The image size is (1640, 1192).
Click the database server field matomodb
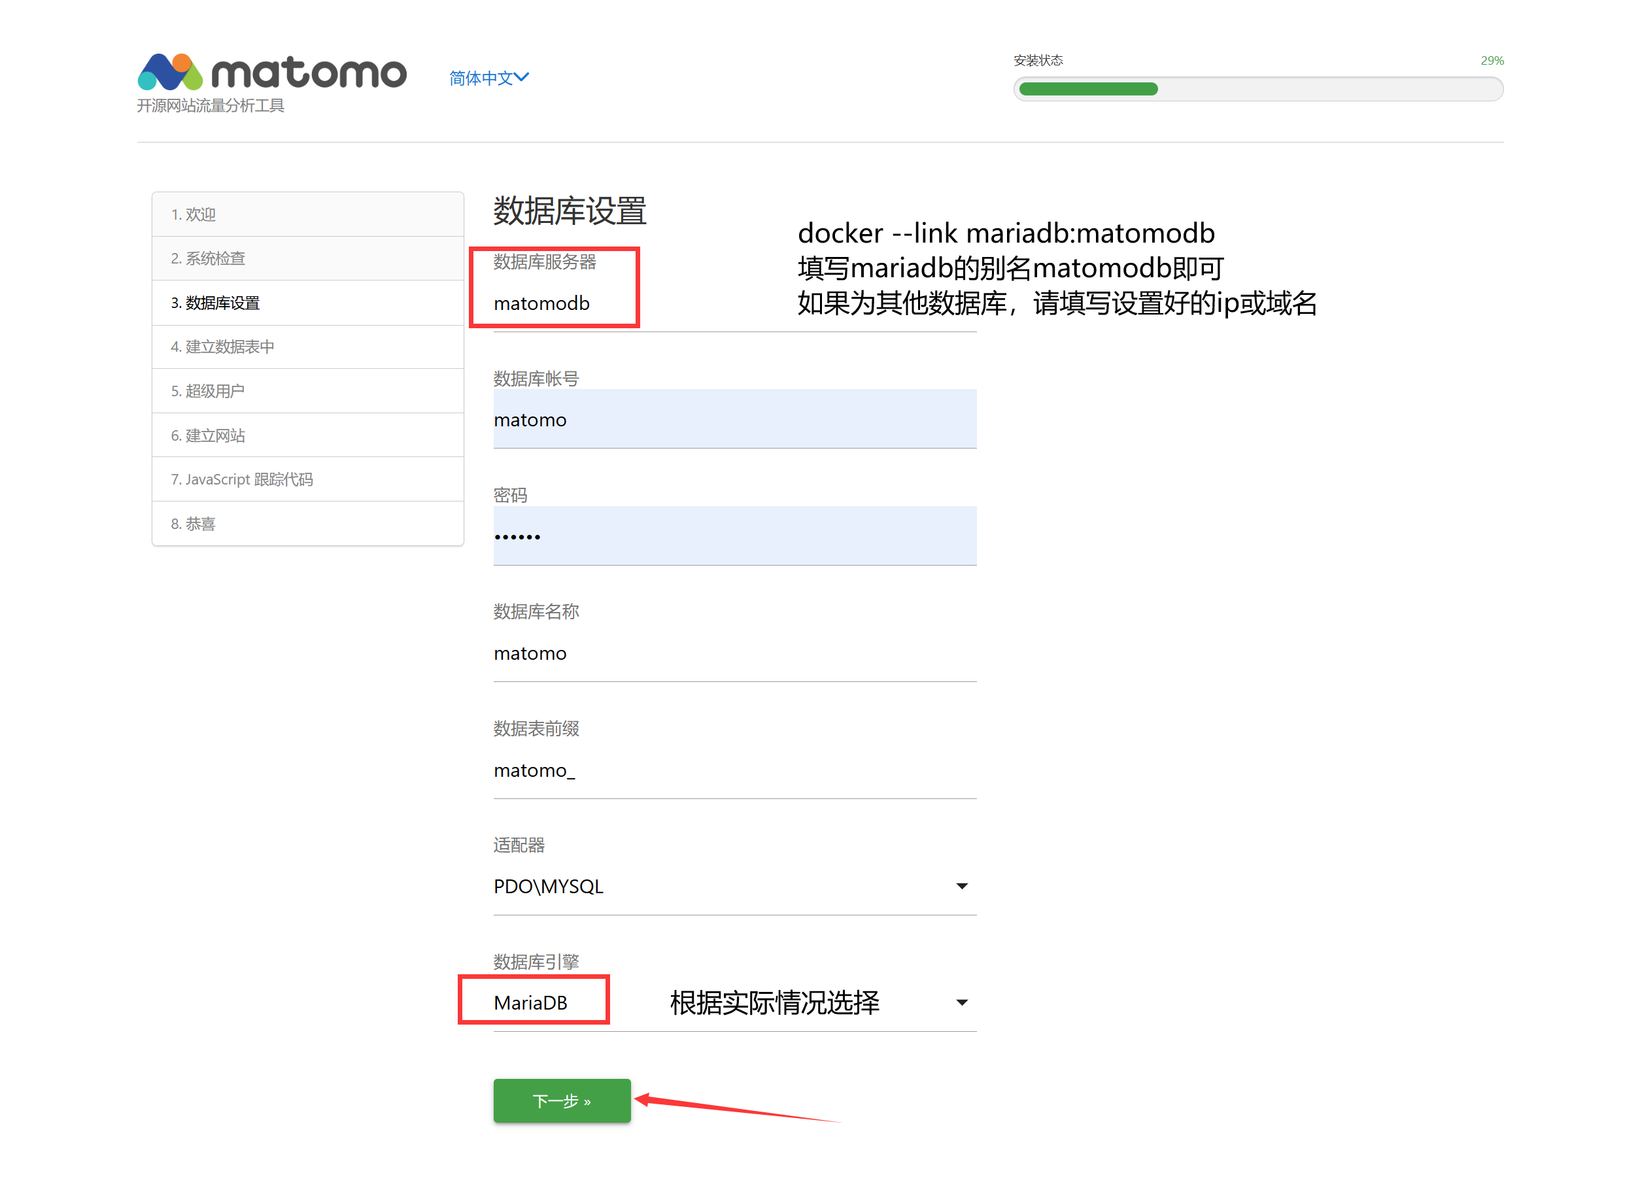[x=734, y=304]
